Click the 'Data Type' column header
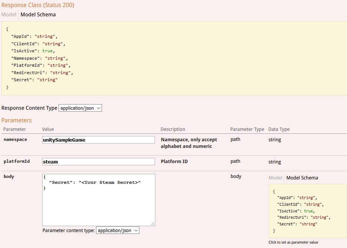Screen dimensions: 347x248 279,129
